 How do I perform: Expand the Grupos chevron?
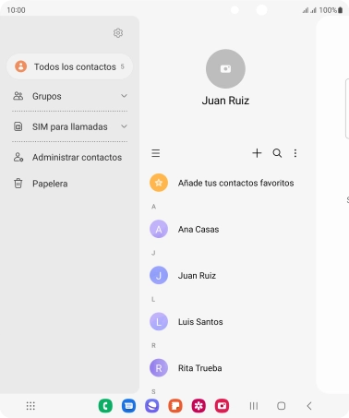tap(124, 96)
